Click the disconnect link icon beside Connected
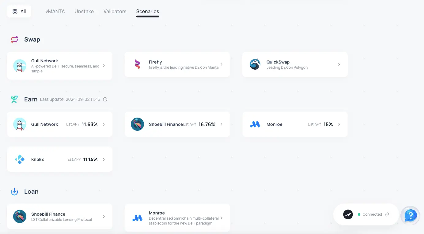Image resolution: width=424 pixels, height=234 pixels. 387,214
